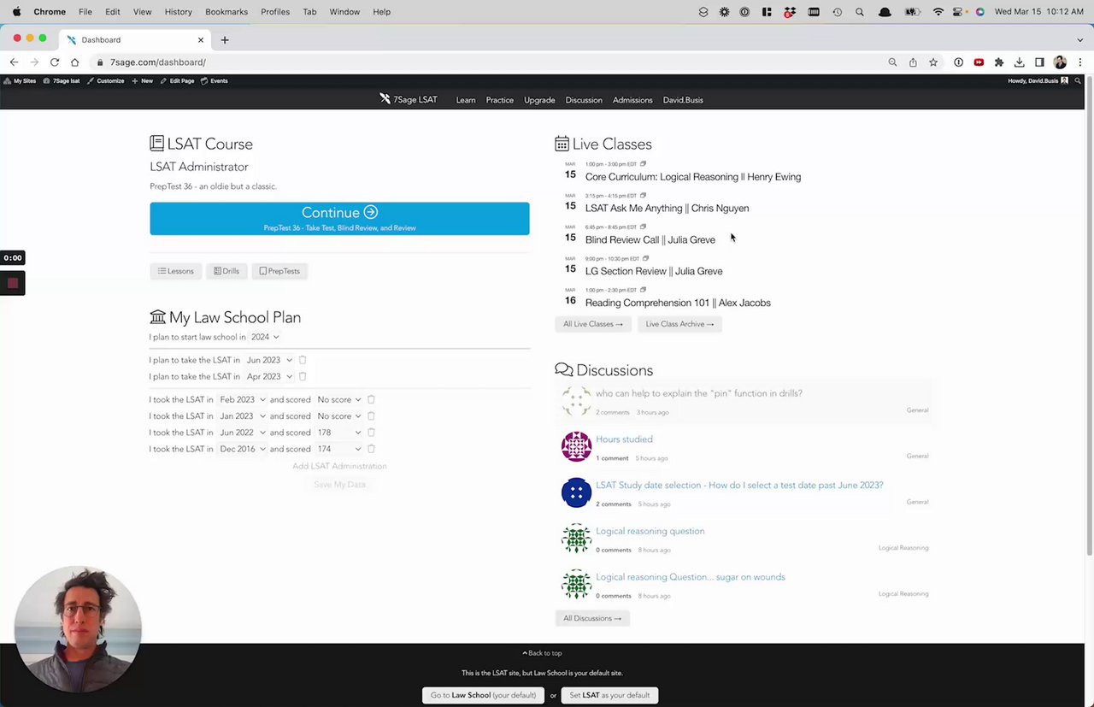Click the WordPress admin bar search icon

(x=1078, y=80)
